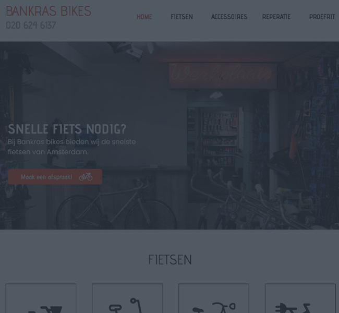Click the Werkplaats neon sign in photo

223,75
